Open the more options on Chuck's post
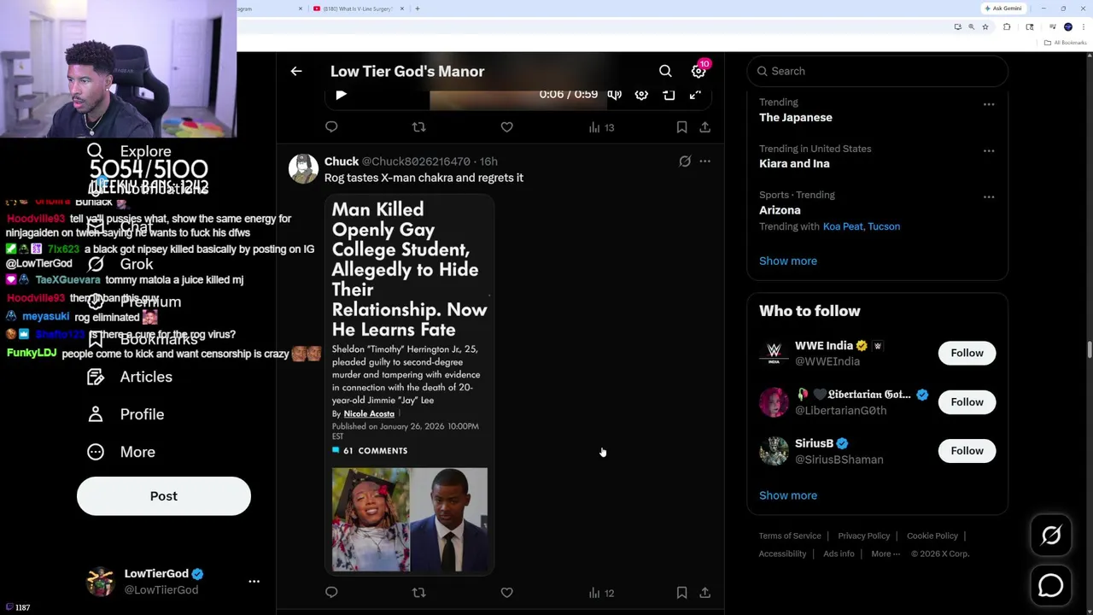This screenshot has width=1093, height=615. 704,161
